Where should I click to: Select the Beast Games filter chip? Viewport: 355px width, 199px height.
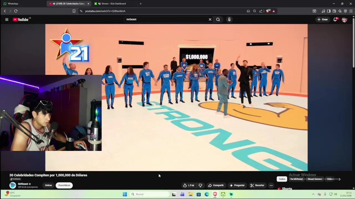[315, 179]
